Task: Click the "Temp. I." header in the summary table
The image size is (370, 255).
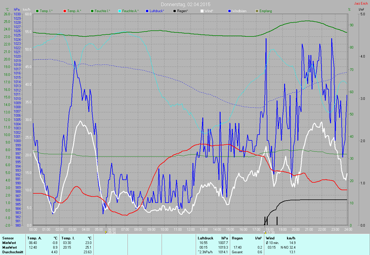Action: click(68, 238)
